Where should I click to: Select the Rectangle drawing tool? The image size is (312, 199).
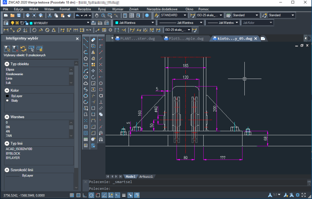[x=86, y=65]
